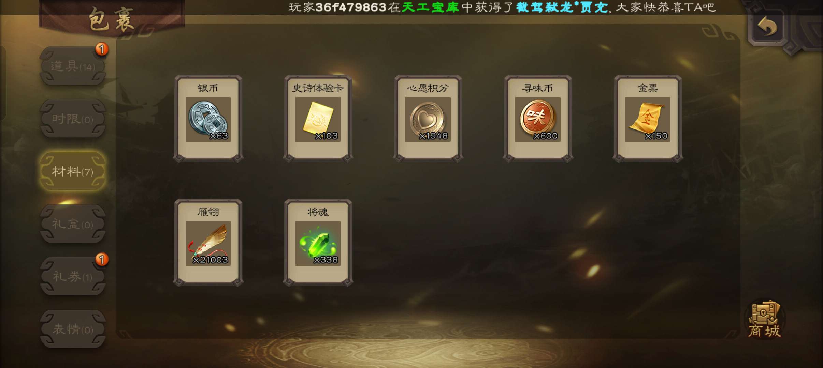Image resolution: width=823 pixels, height=368 pixels.
Task: Tap the red notification badge on 道具
Action: coord(102,49)
